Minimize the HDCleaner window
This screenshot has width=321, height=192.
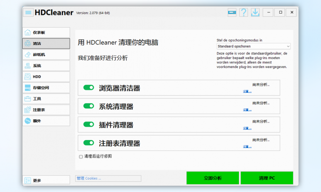point(269,12)
